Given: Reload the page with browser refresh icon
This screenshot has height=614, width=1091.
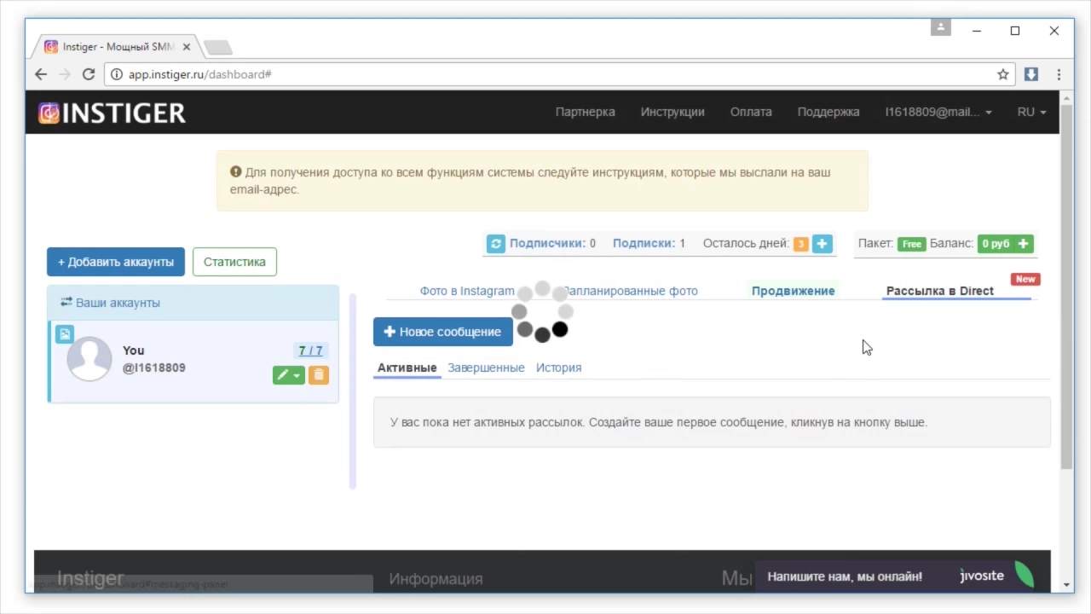Looking at the screenshot, I should click(88, 74).
